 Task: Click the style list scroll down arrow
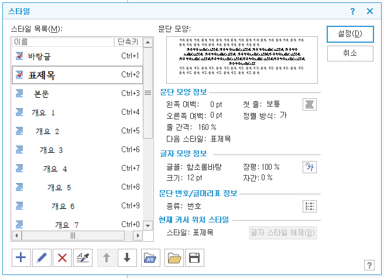tap(148, 225)
